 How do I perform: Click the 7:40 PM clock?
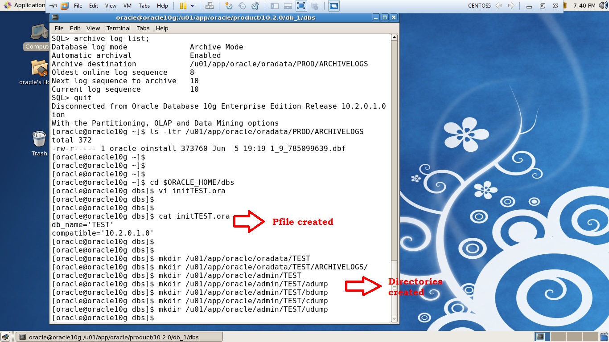584,5
